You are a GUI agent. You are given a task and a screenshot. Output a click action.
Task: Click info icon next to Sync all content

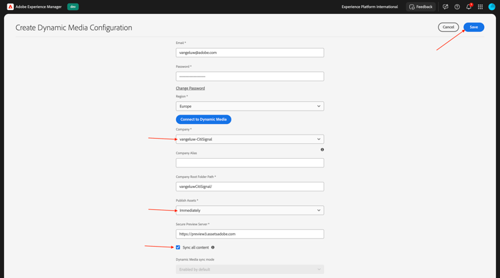point(213,247)
